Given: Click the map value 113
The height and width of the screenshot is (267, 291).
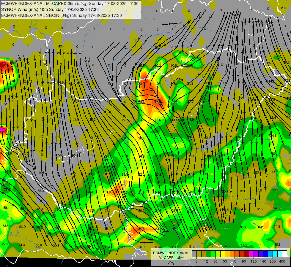Looking at the screenshot, I should click(107, 247).
